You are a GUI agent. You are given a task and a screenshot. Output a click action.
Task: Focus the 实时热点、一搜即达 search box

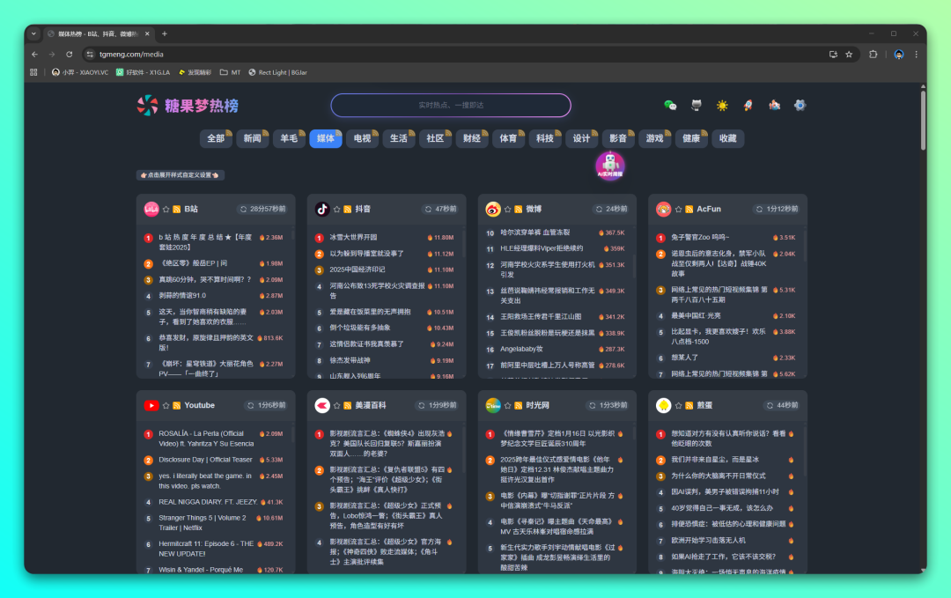451,106
